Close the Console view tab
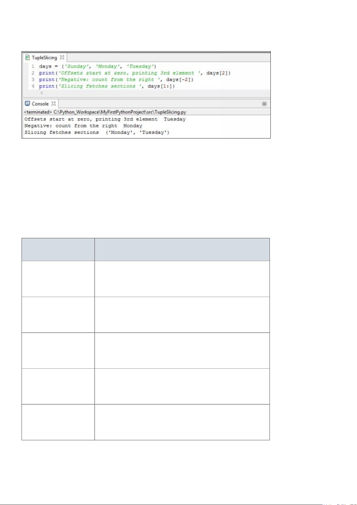The image size is (357, 505). pos(53,104)
